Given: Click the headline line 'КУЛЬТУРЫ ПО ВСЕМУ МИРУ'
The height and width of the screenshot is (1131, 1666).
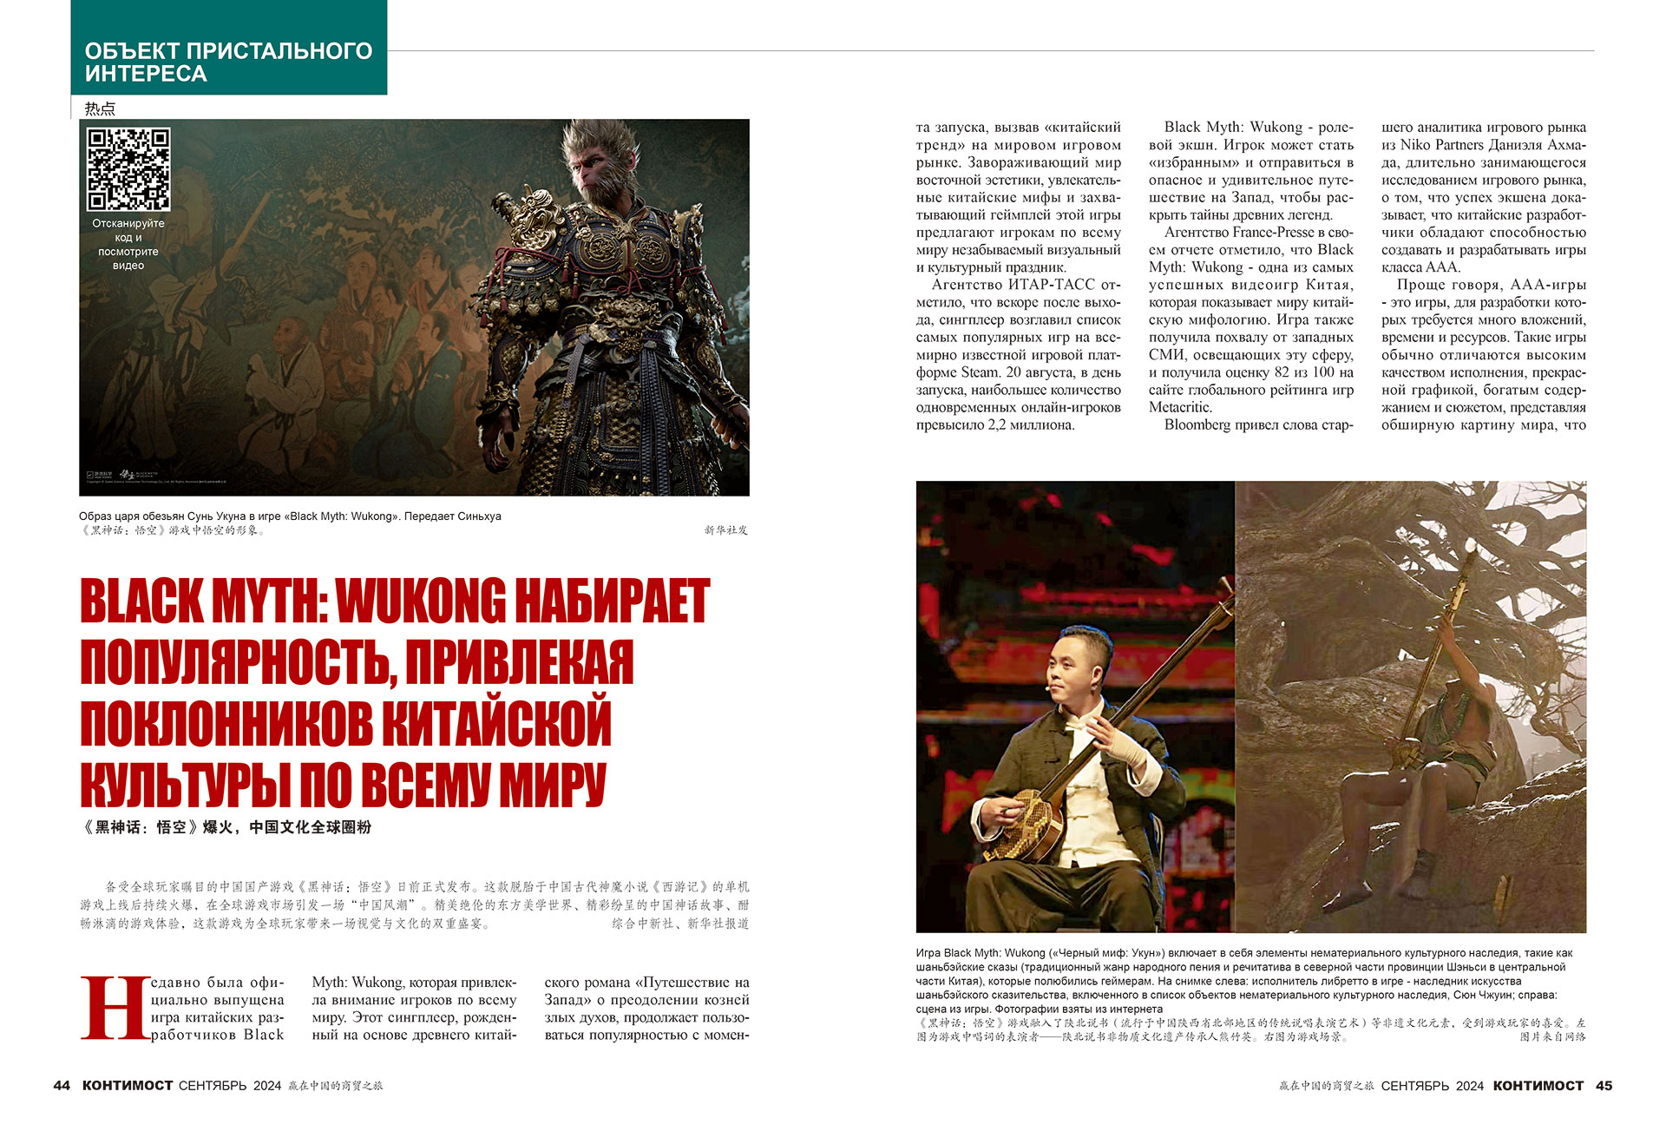Looking at the screenshot, I should [343, 786].
